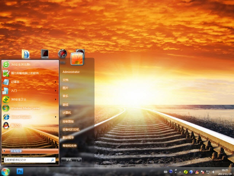Open 360 green plus tray icon
Viewport: 234px width, 176px height.
point(186,172)
